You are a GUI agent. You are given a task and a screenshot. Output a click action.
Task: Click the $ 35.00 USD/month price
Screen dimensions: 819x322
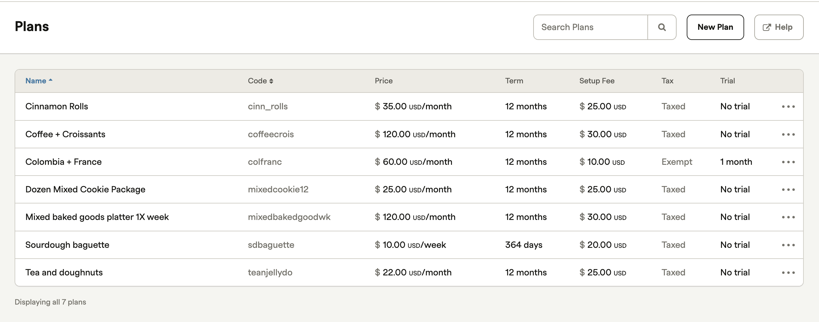click(x=413, y=106)
